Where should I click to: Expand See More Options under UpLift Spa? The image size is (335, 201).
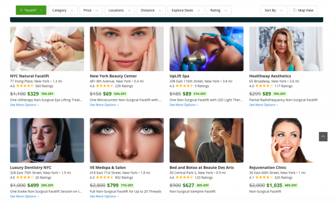184,105
